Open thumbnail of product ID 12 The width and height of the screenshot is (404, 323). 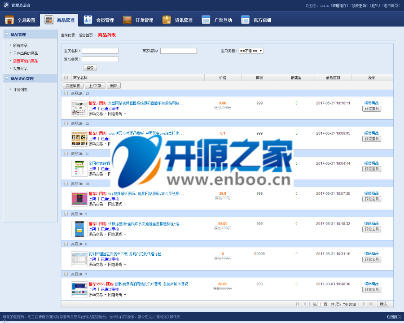point(79,138)
